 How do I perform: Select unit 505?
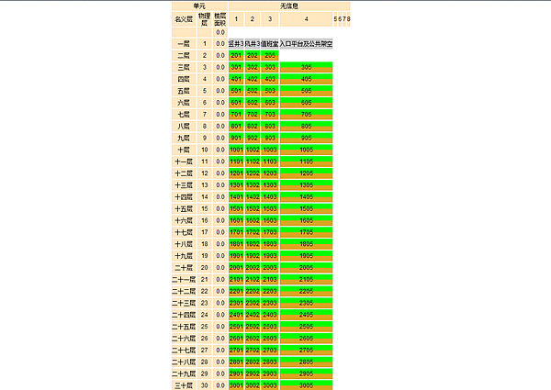click(306, 91)
